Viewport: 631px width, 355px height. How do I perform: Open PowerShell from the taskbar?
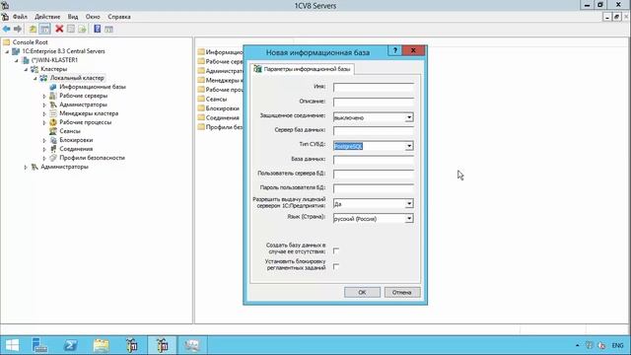(70, 345)
